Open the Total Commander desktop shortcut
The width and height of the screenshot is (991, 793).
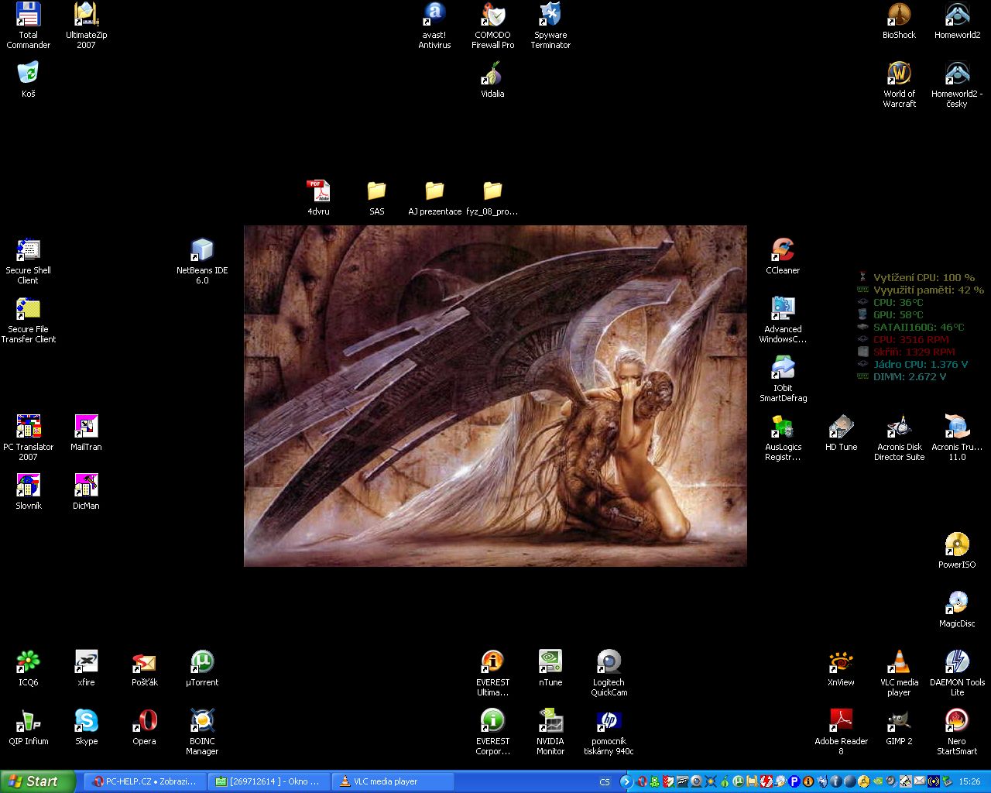tap(29, 15)
